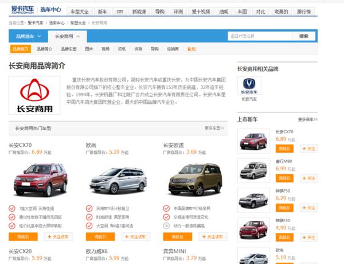Open the 对比 navigation tab
The image size is (344, 264).
point(260,11)
